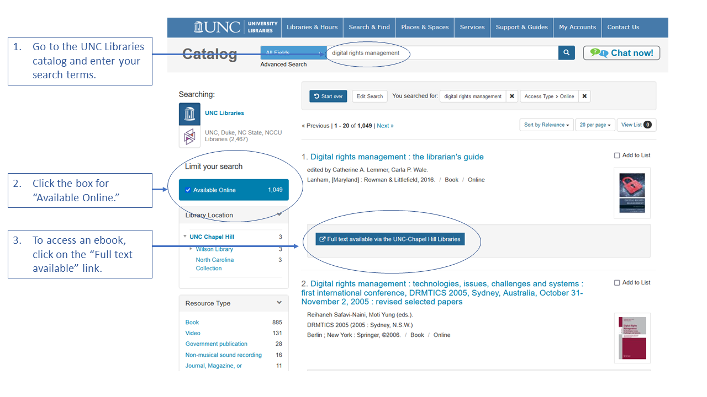Click the Wilson Library location link
This screenshot has height=397, width=707.
pos(214,249)
